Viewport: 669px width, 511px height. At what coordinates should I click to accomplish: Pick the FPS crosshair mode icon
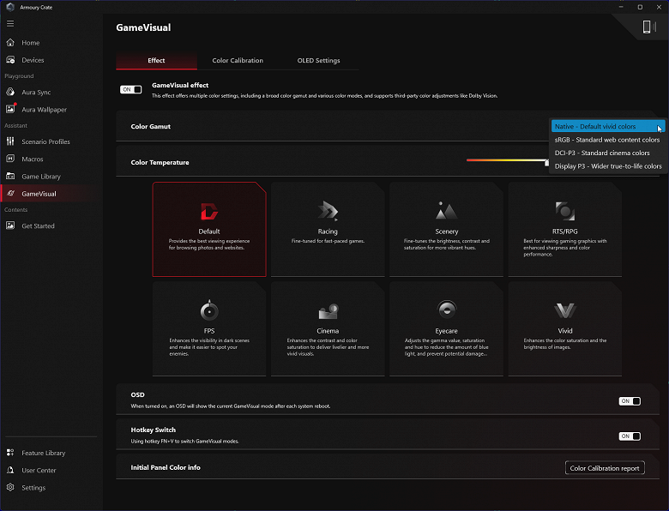tap(208, 310)
